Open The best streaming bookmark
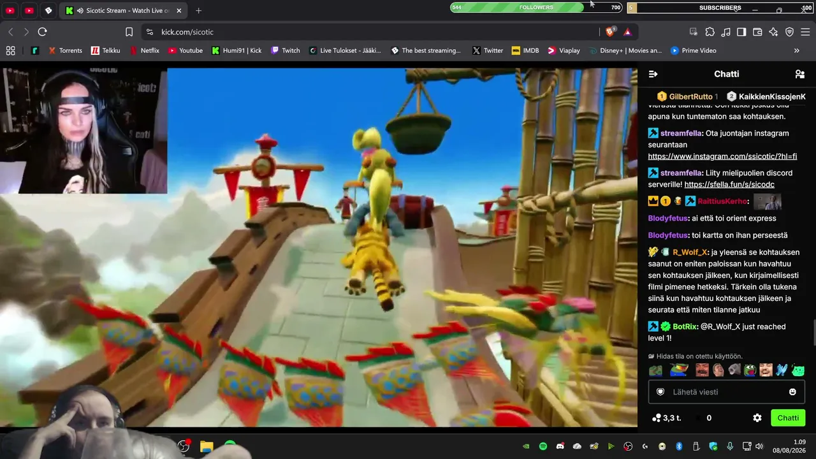This screenshot has width=816, height=459. pyautogui.click(x=426, y=50)
